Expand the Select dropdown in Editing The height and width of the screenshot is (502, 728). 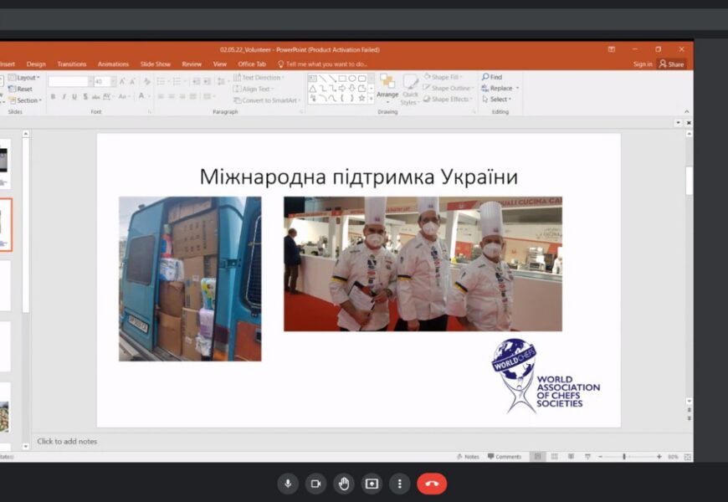click(x=499, y=100)
